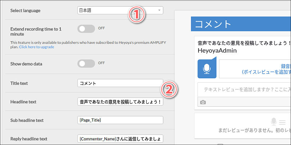The width and height of the screenshot is (291, 145).
Task: Click the HeyoyaAdmin name in preview
Action: tap(217, 50)
